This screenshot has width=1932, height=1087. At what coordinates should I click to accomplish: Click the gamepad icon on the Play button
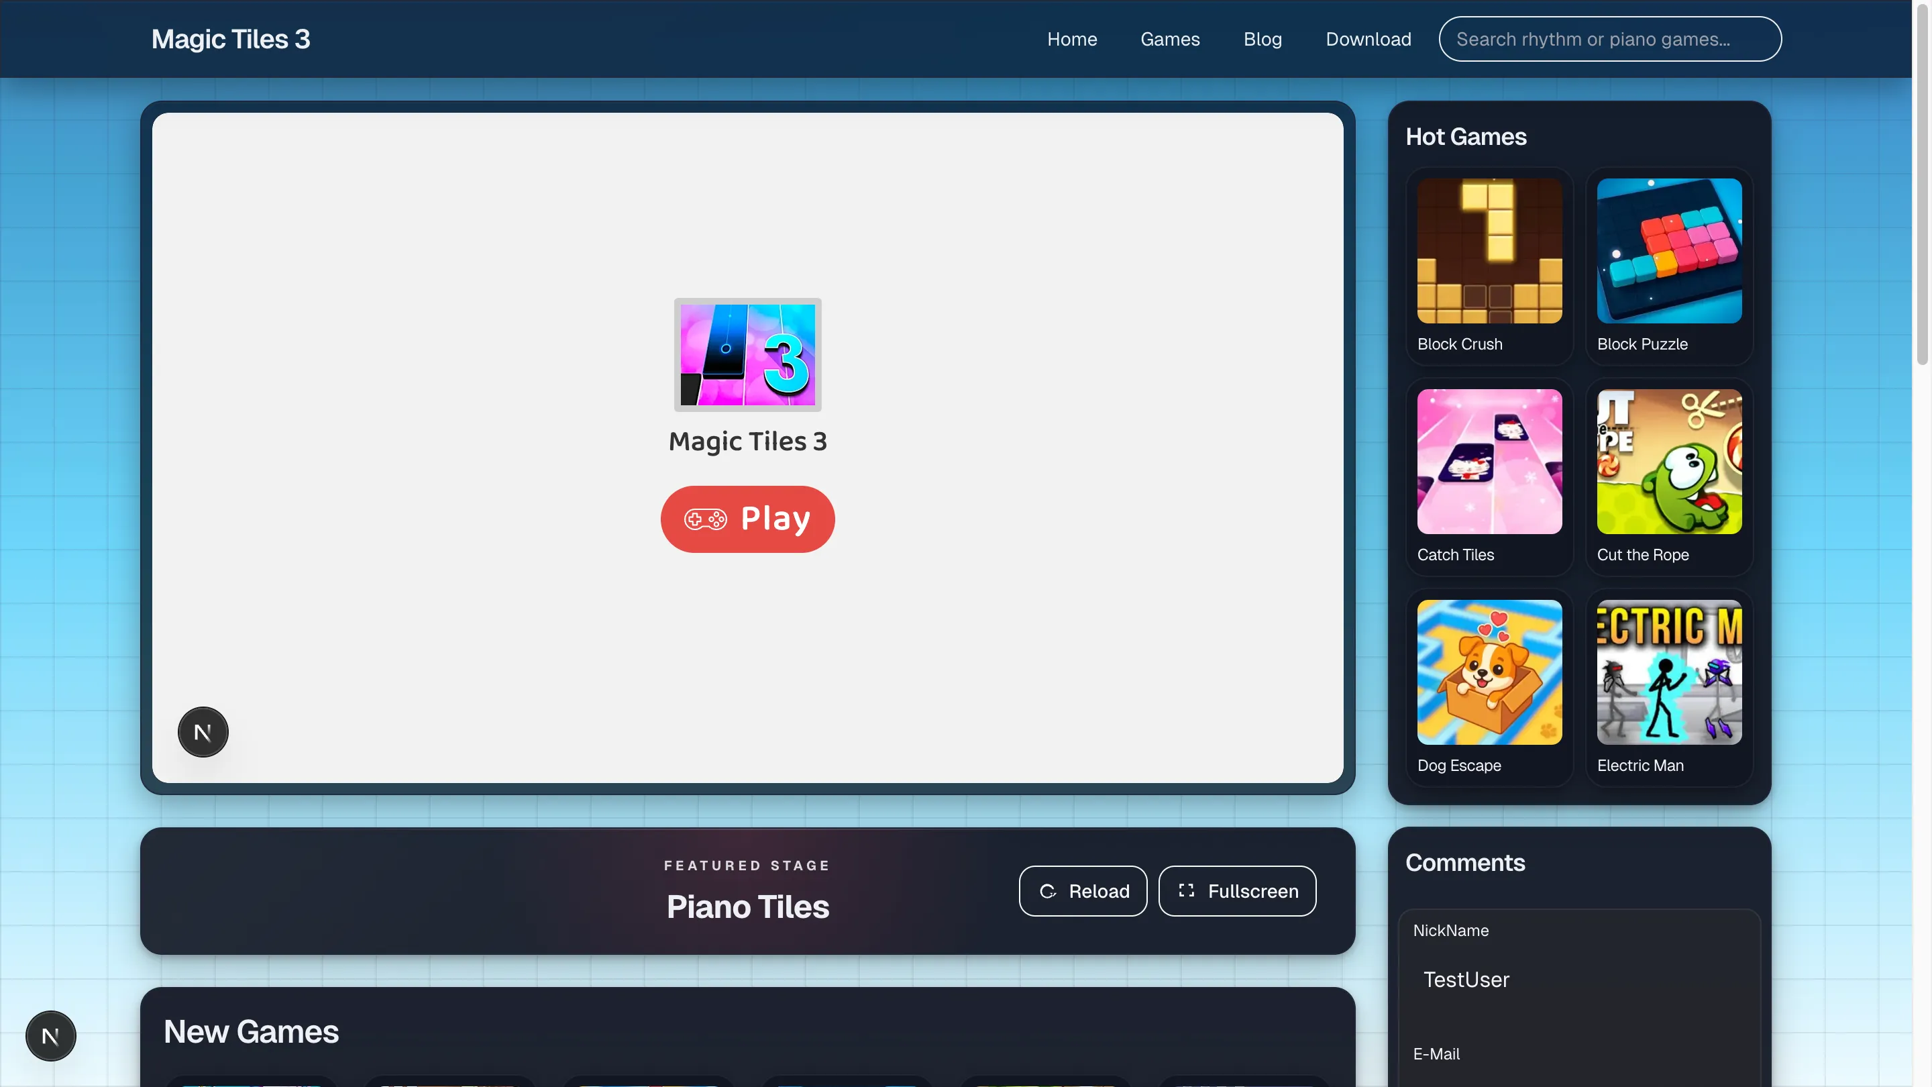pyautogui.click(x=706, y=519)
